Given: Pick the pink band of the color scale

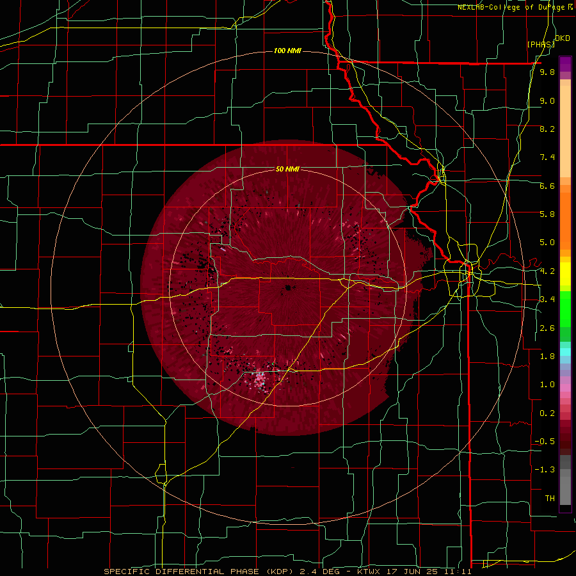Looking at the screenshot, I should 565,388.
